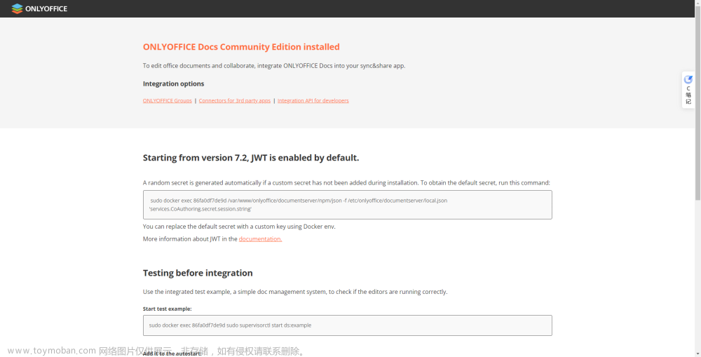The image size is (701, 357).
Task: Click the 'Start test example:' label
Action: click(168, 309)
